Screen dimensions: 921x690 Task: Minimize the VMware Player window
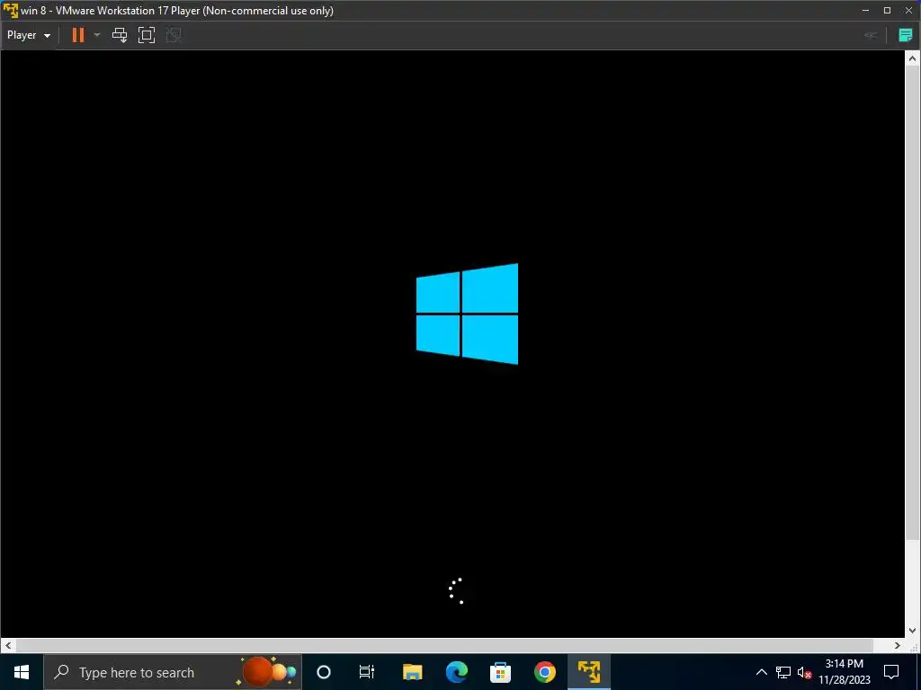(866, 10)
